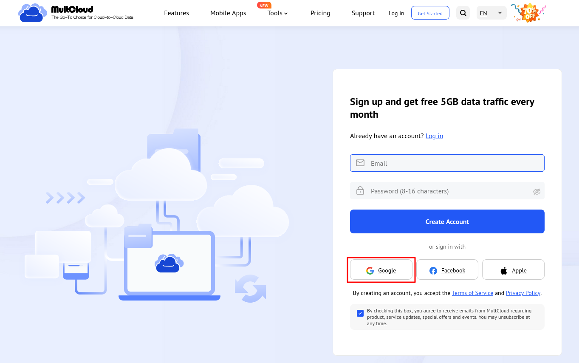Open the search magnifier icon

pos(463,13)
